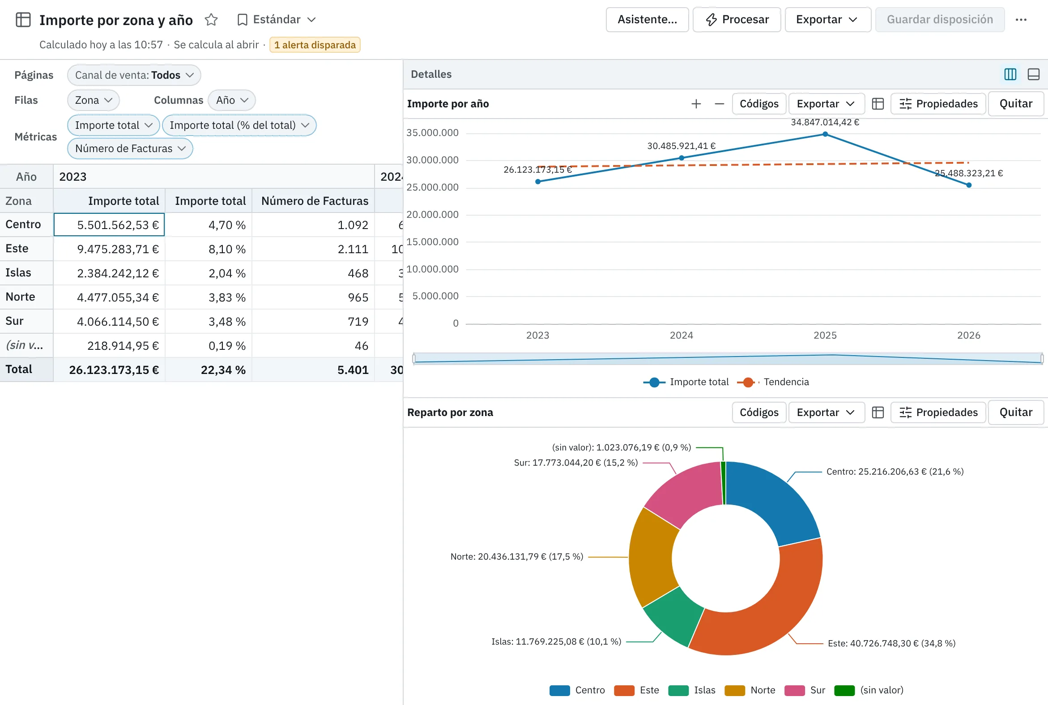Open Propiedades of Importe por año chart
The width and height of the screenshot is (1048, 705).
click(938, 104)
